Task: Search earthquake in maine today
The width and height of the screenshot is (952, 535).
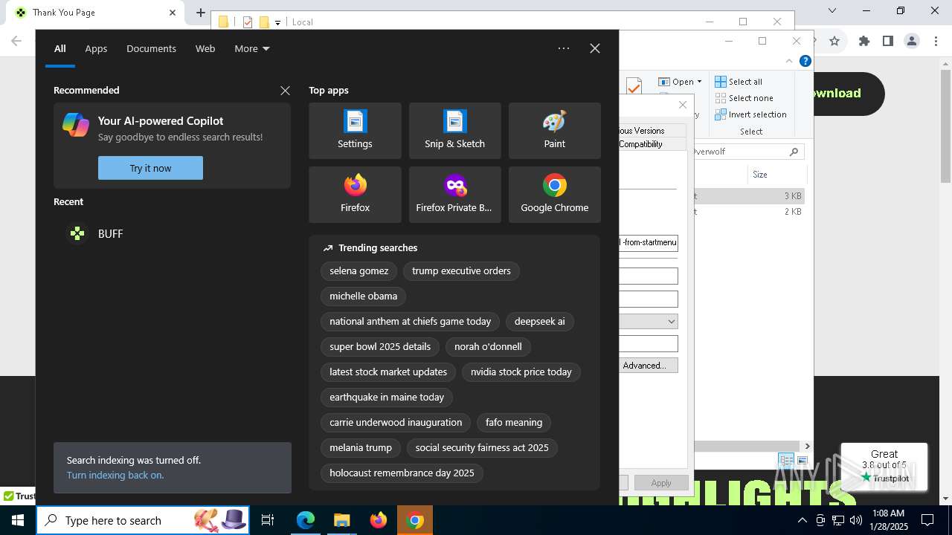Action: (x=387, y=398)
